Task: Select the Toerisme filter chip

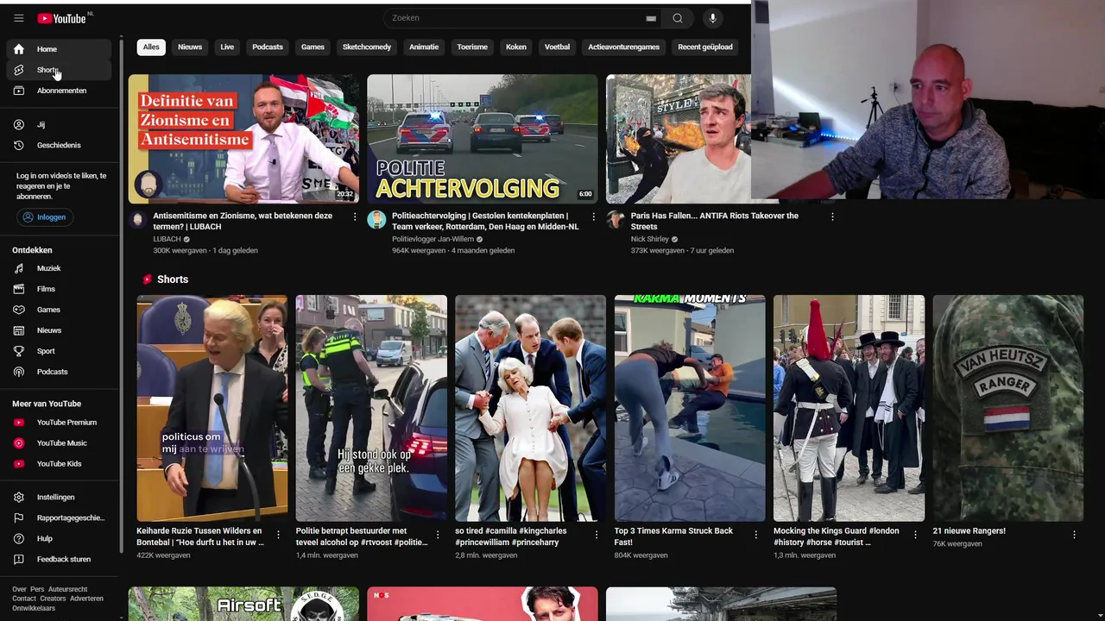Action: click(472, 47)
